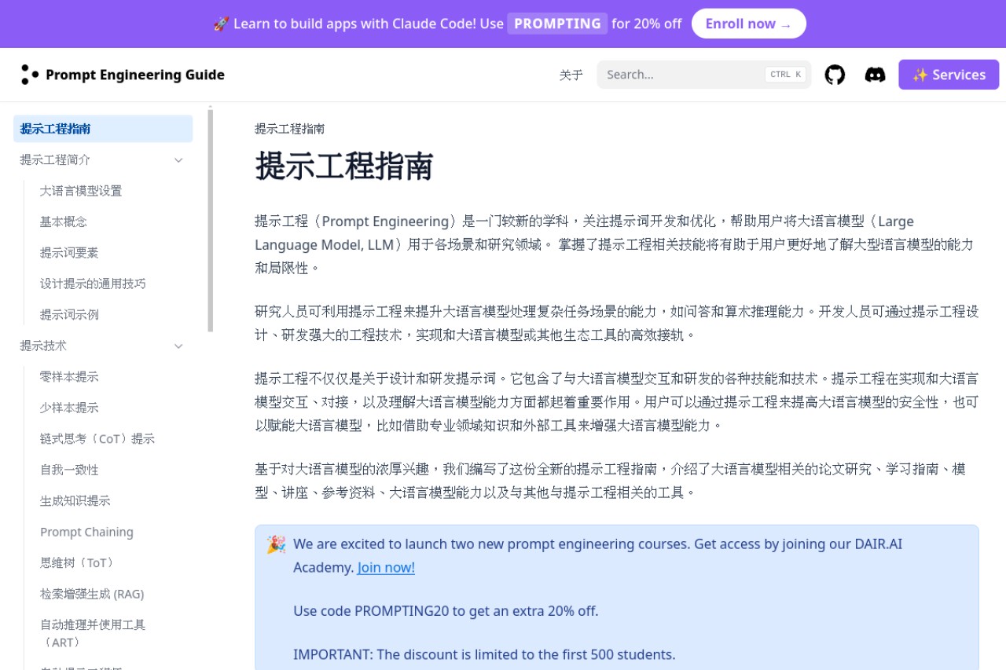
Task: Click the CTRL K shortcut badge
Action: 786,75
